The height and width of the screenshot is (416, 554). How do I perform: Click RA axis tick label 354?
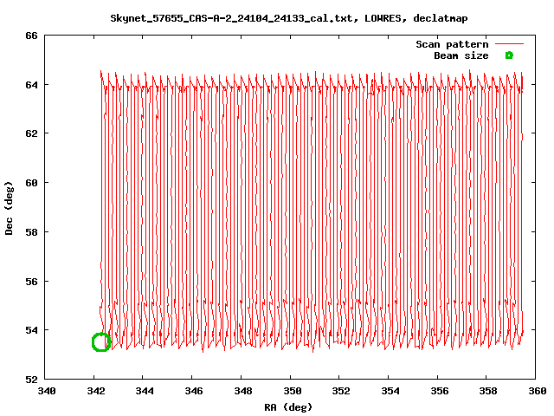[390, 391]
